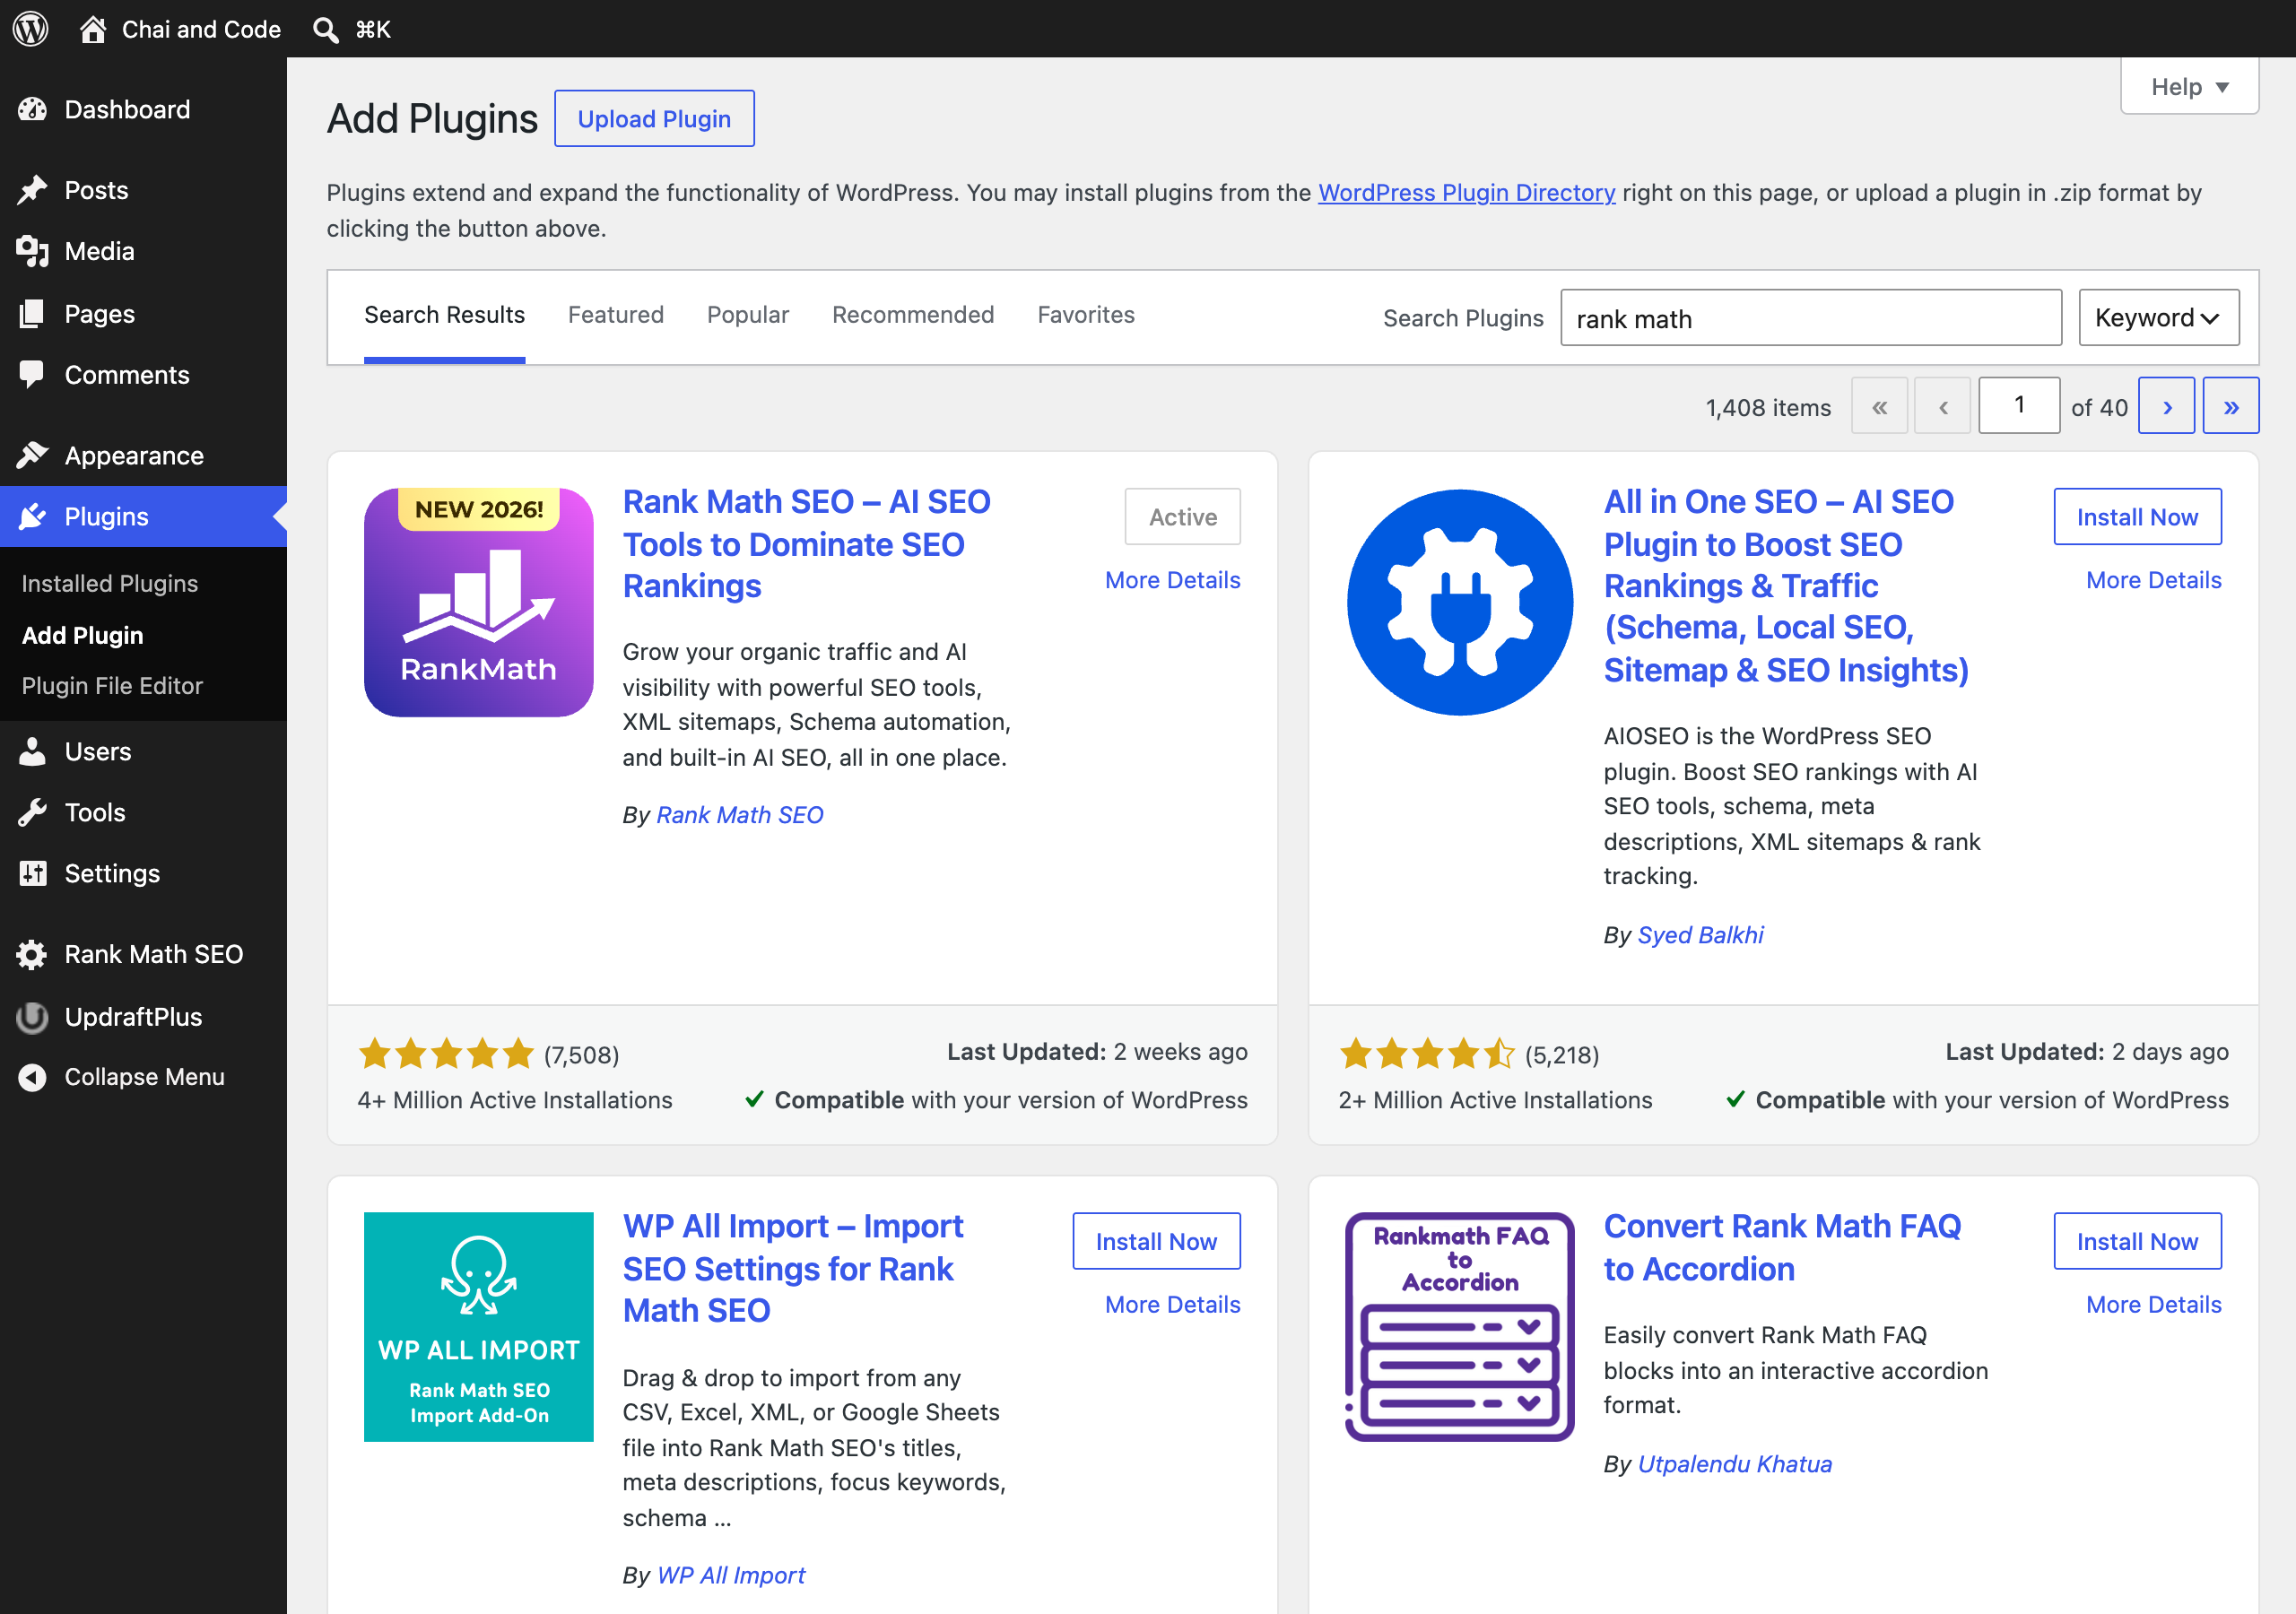
Task: Click the WordPress logo icon
Action: (x=30, y=29)
